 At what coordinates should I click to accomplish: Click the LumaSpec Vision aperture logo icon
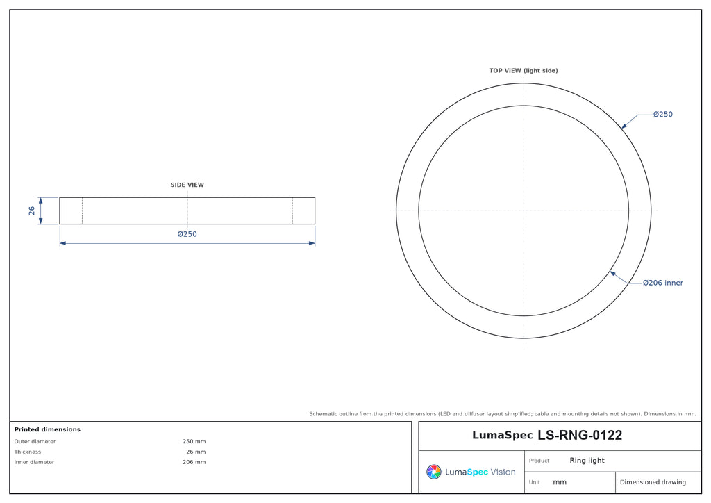(433, 472)
